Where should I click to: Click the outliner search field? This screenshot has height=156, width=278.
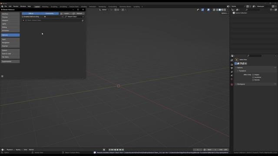click(253, 10)
